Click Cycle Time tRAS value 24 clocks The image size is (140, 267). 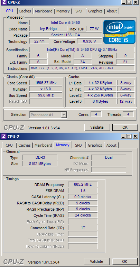(83, 215)
